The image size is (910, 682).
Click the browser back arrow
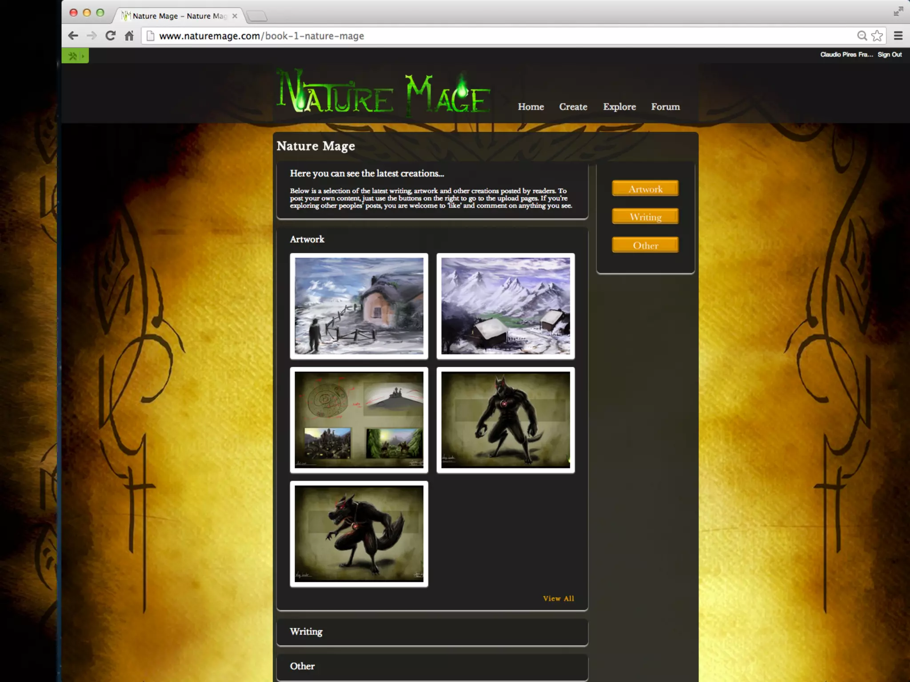coord(73,36)
